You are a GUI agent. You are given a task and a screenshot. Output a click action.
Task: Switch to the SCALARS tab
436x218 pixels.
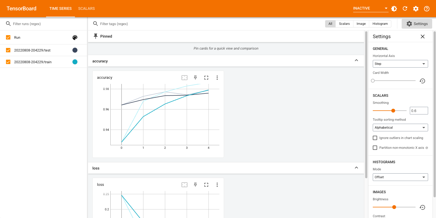(86, 8)
